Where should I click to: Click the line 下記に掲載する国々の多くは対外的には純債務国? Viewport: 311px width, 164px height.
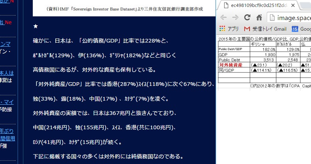click(x=108, y=157)
